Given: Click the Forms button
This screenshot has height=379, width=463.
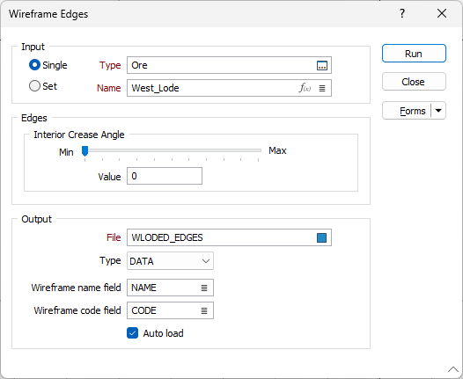Looking at the screenshot, I should pyautogui.click(x=407, y=111).
